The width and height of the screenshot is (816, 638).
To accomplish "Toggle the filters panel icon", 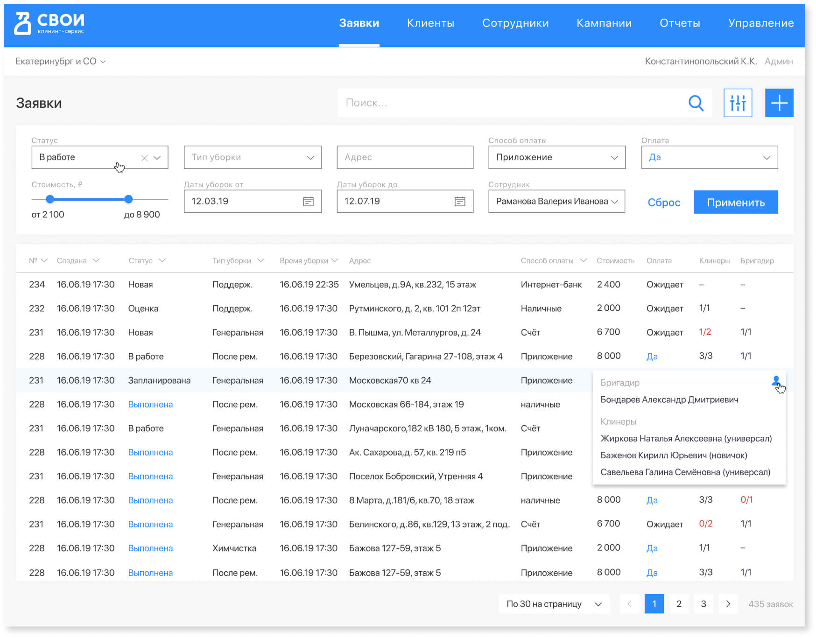I will (x=738, y=103).
